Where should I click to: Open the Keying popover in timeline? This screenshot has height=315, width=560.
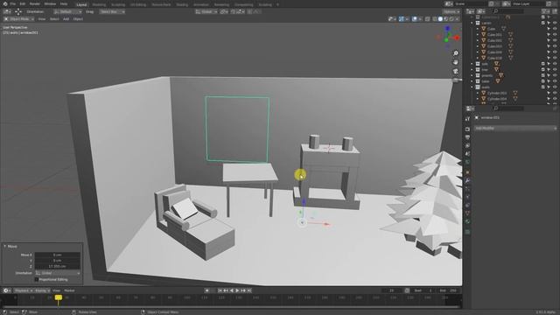click(42, 290)
